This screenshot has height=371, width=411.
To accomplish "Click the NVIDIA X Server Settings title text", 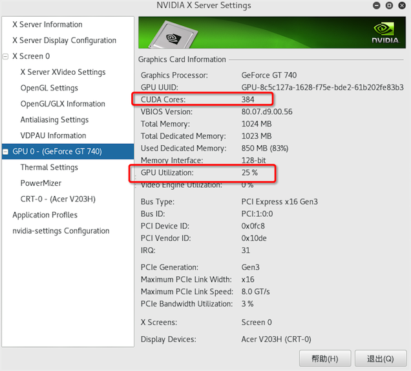I will (204, 5).
